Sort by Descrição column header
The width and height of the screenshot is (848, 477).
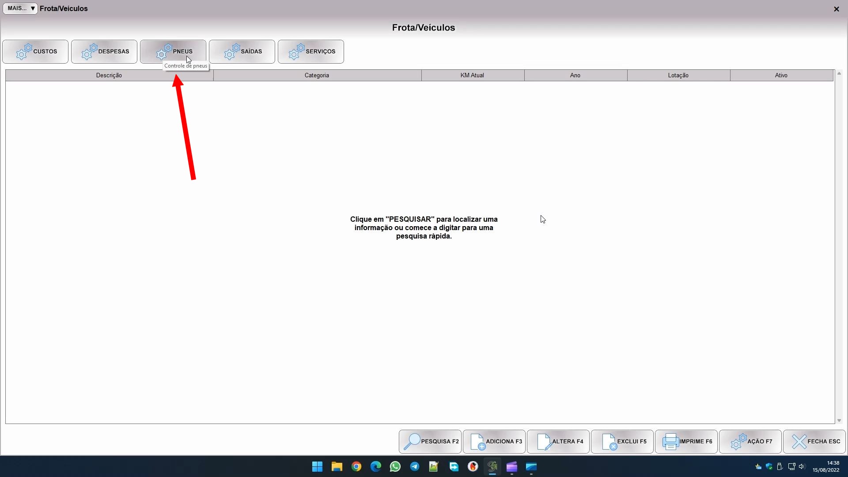tap(109, 76)
